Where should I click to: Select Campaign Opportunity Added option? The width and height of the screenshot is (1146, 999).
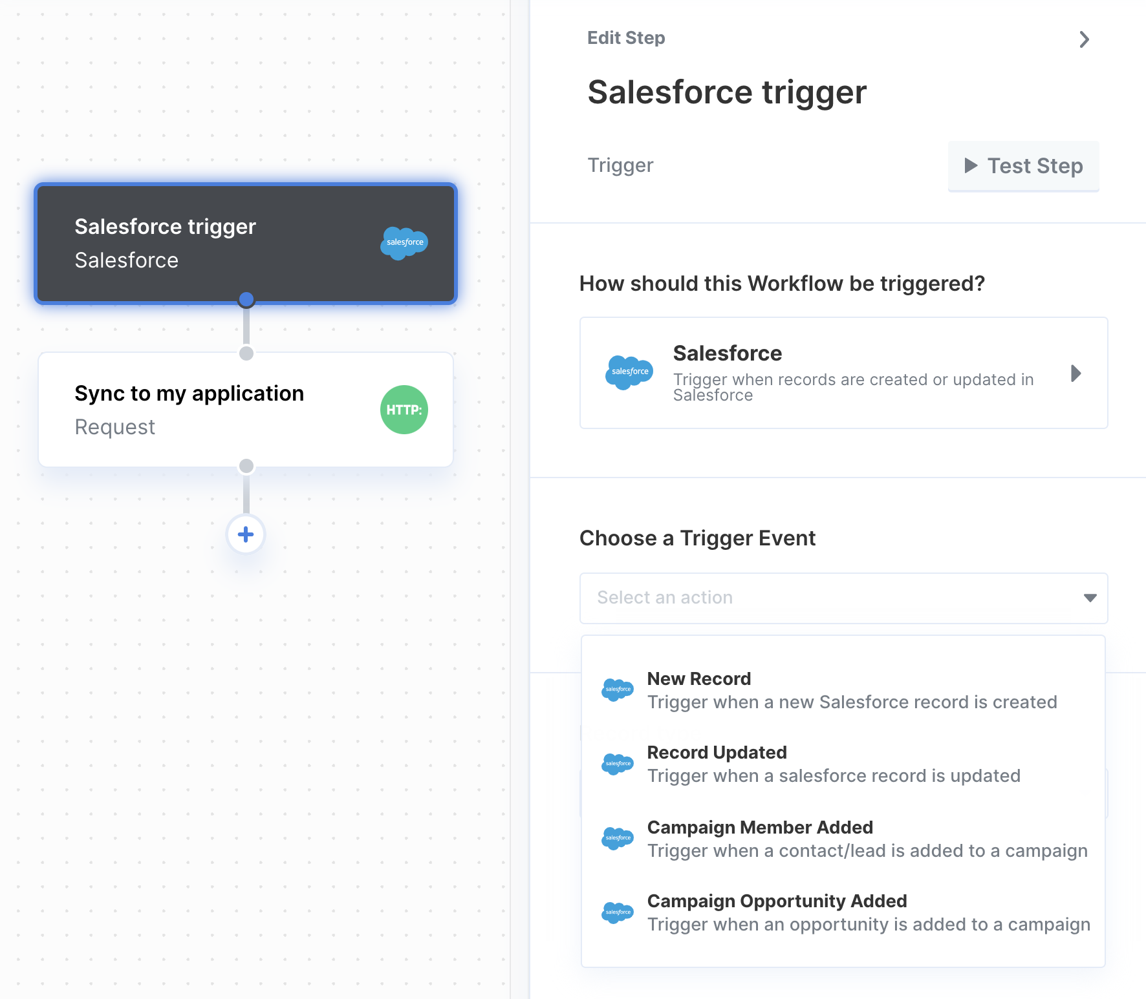point(843,912)
